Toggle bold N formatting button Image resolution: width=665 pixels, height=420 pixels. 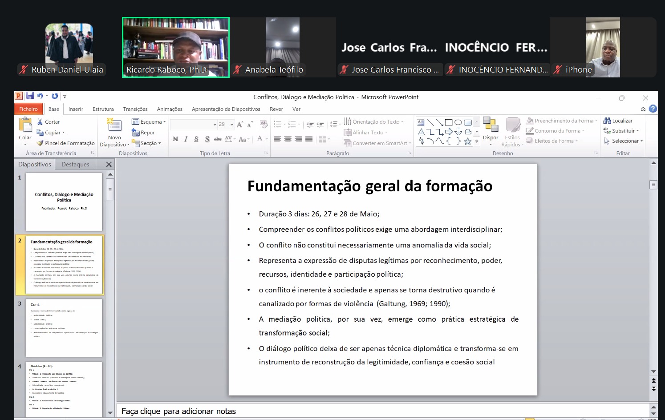[x=175, y=139]
